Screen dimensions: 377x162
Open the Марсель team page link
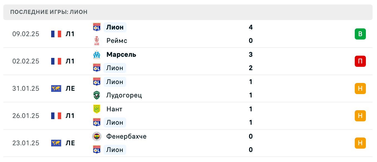pos(121,55)
